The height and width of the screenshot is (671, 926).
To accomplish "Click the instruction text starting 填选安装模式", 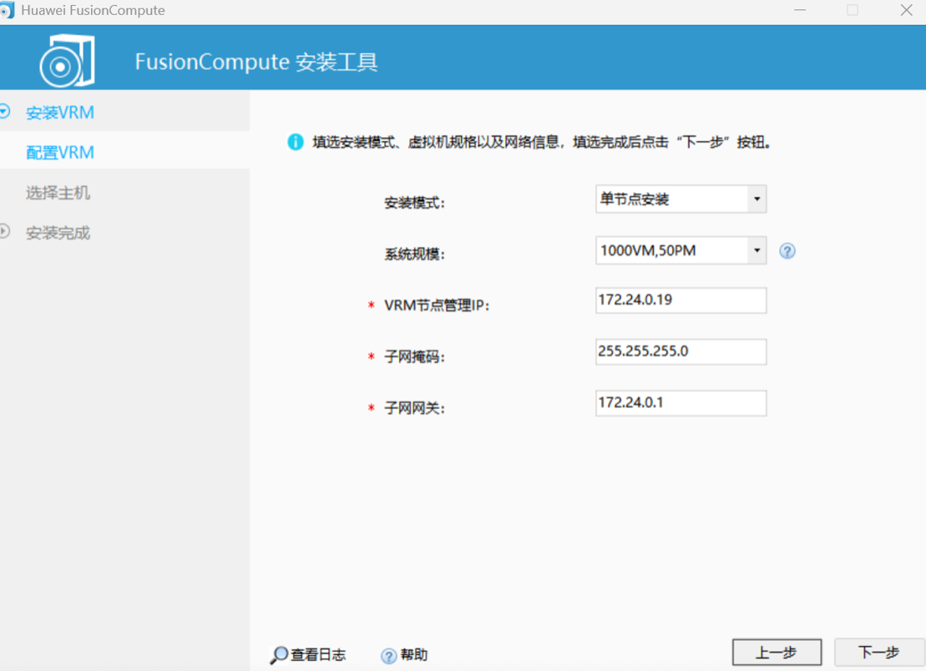I will click(541, 142).
